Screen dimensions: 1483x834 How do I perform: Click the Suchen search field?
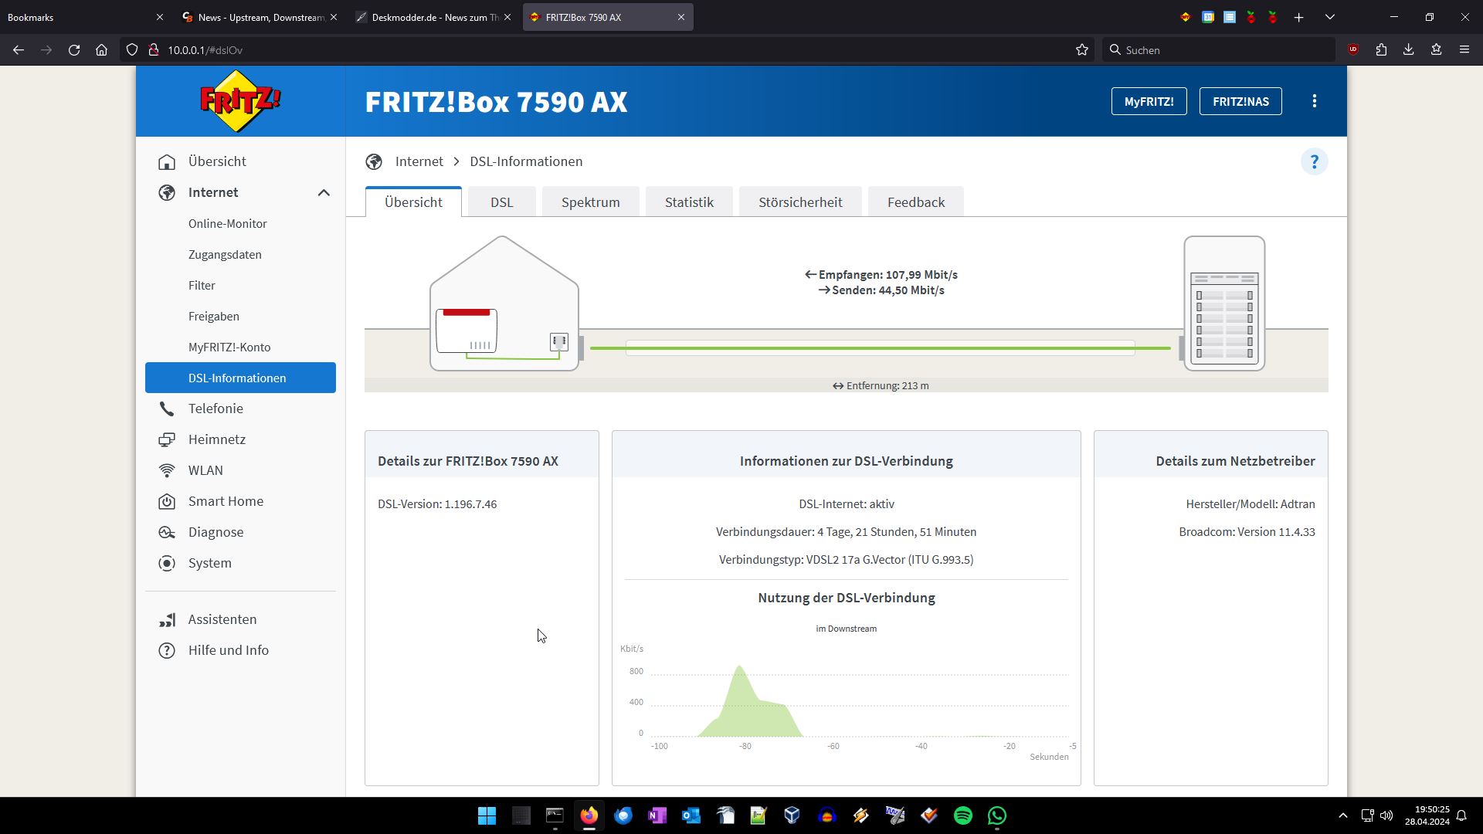1220,50
